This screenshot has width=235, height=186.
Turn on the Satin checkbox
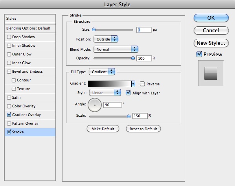[x=9, y=98]
